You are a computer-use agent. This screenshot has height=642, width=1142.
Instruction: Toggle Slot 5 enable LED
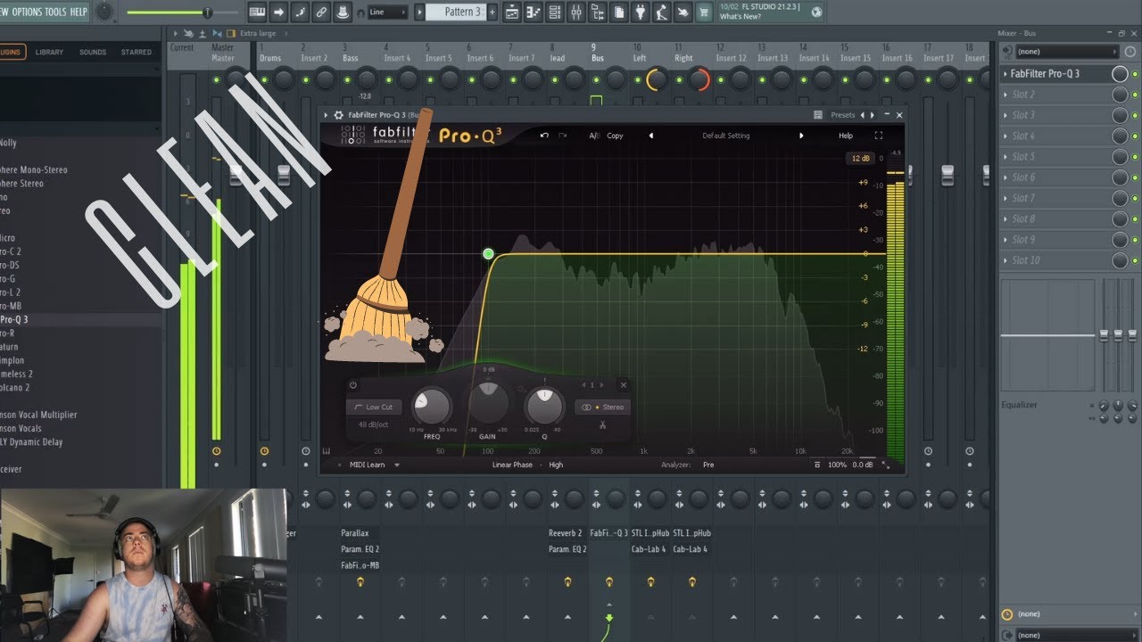point(1135,157)
